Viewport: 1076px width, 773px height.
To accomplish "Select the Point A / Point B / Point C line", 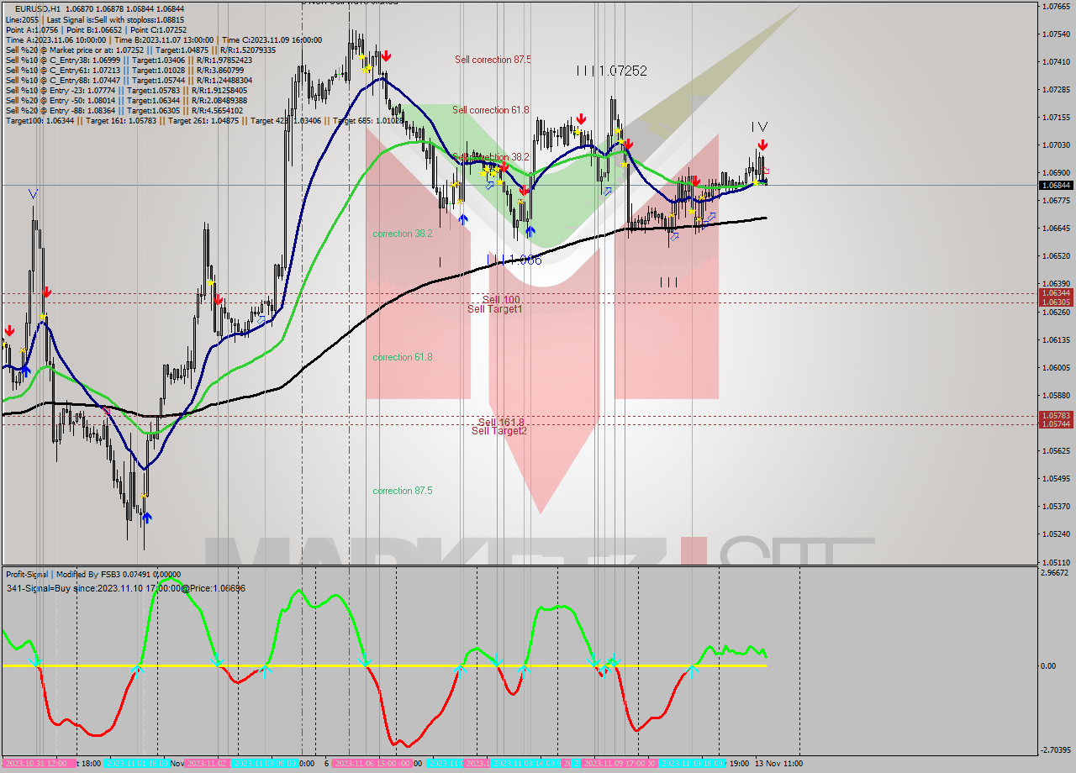I will point(96,29).
